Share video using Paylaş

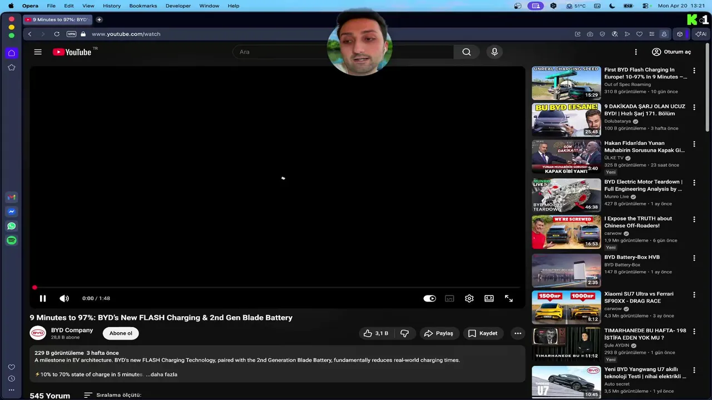click(439, 333)
